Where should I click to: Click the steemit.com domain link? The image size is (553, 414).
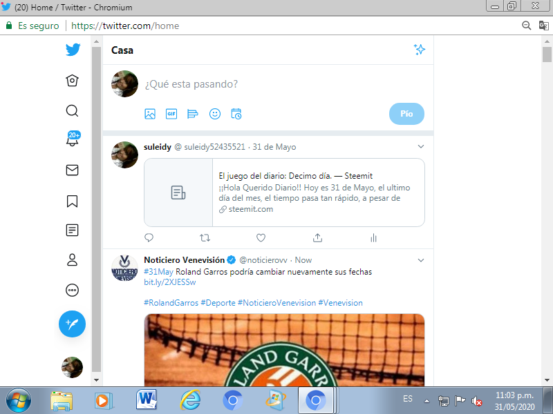click(x=251, y=209)
